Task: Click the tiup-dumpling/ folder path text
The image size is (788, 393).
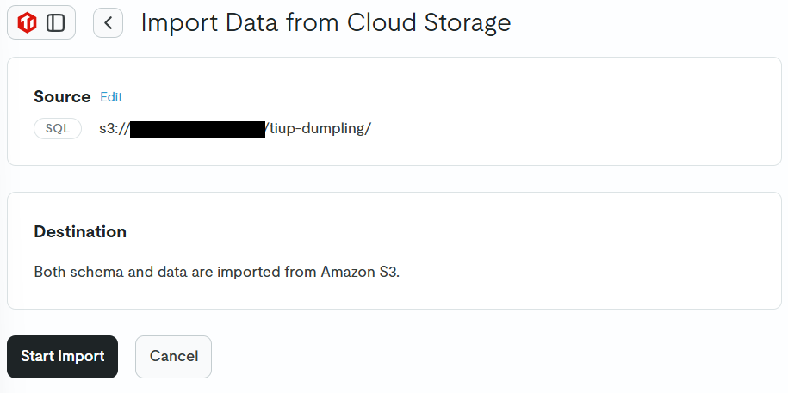Action: [x=318, y=128]
